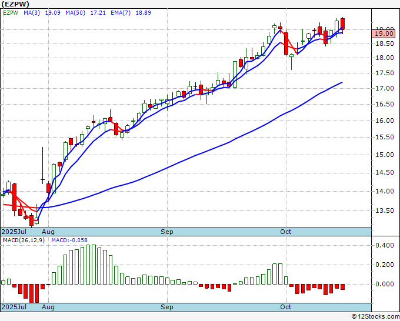Click the 2025Jul label on MACD axis
400x321 pixels.
pos(14,307)
